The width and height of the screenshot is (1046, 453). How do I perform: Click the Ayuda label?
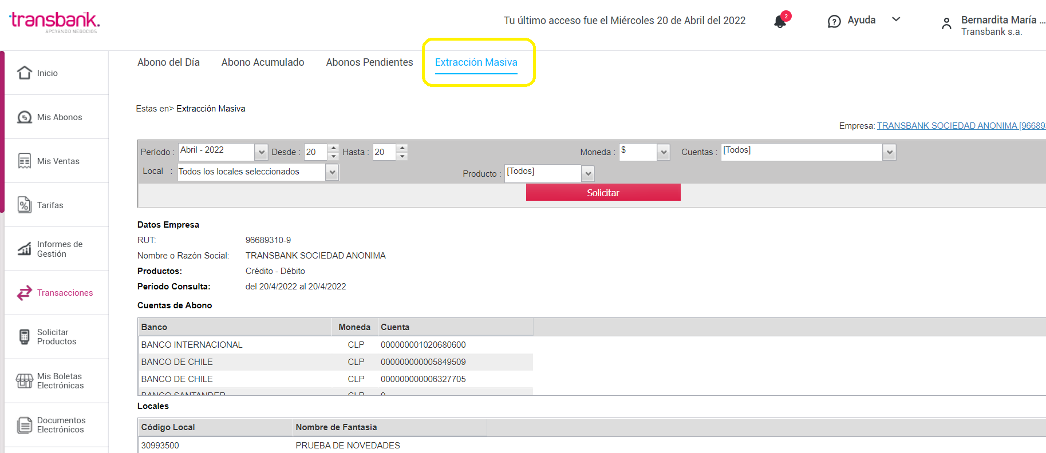(x=862, y=20)
